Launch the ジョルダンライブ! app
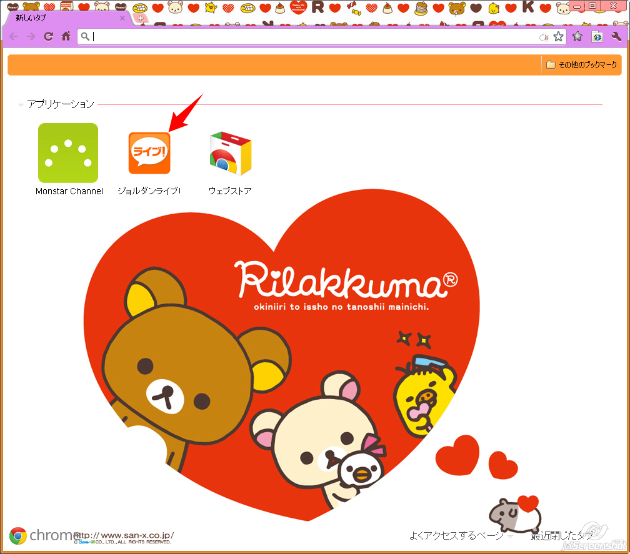 click(x=149, y=153)
